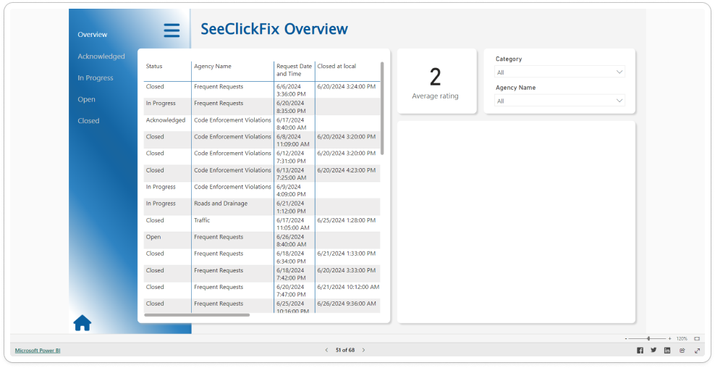The height and width of the screenshot is (368, 715).
Task: Select the Overview nav item
Action: point(93,35)
